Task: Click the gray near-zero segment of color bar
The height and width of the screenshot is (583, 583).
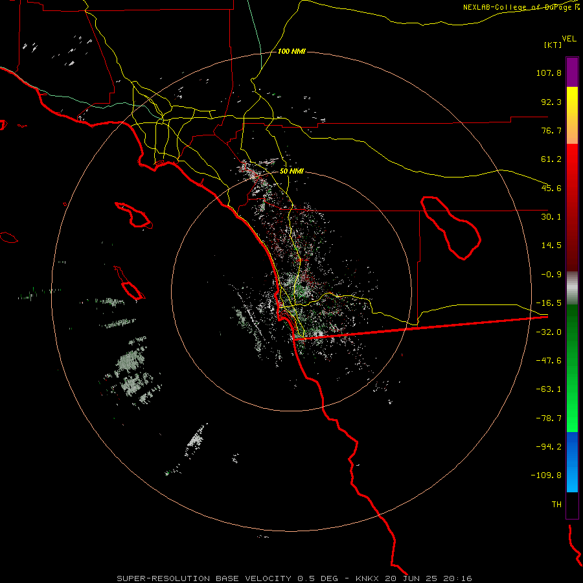Action: pos(572,288)
